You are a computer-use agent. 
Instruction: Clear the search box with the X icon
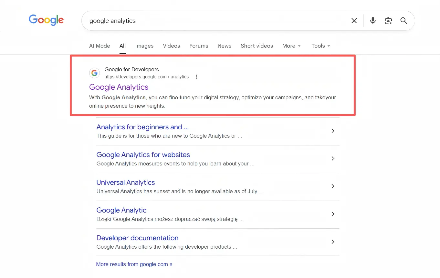coord(354,21)
